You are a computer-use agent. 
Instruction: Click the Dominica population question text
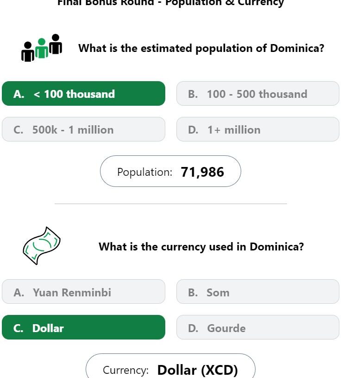coord(201,48)
